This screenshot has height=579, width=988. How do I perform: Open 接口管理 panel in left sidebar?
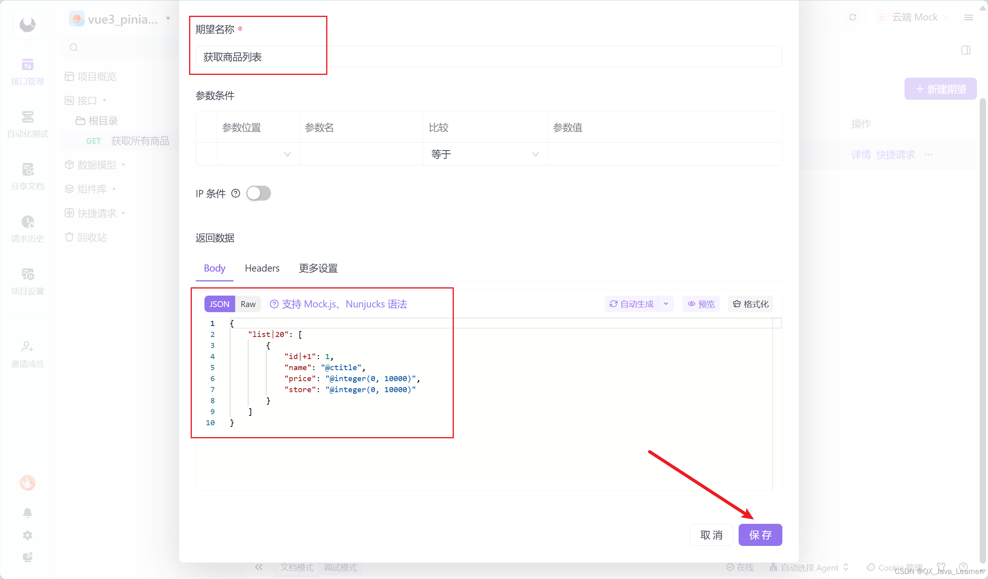click(27, 72)
